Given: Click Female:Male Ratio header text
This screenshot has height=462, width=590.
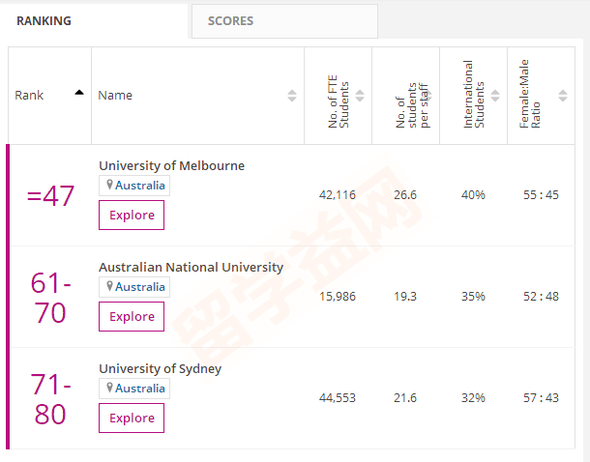Looking at the screenshot, I should coord(530,94).
